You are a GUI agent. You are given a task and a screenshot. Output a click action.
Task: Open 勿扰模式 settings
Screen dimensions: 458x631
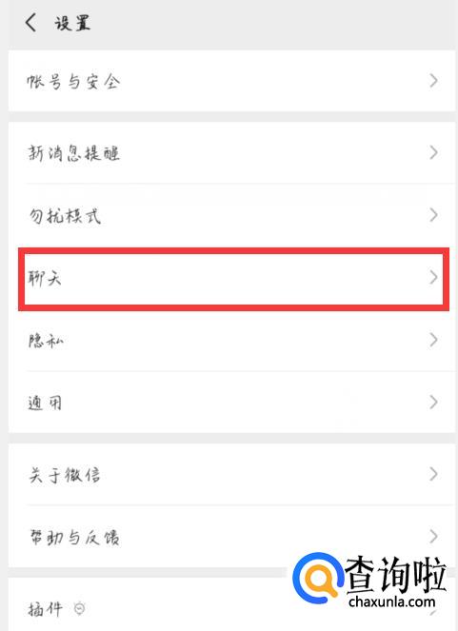pyautogui.click(x=231, y=215)
